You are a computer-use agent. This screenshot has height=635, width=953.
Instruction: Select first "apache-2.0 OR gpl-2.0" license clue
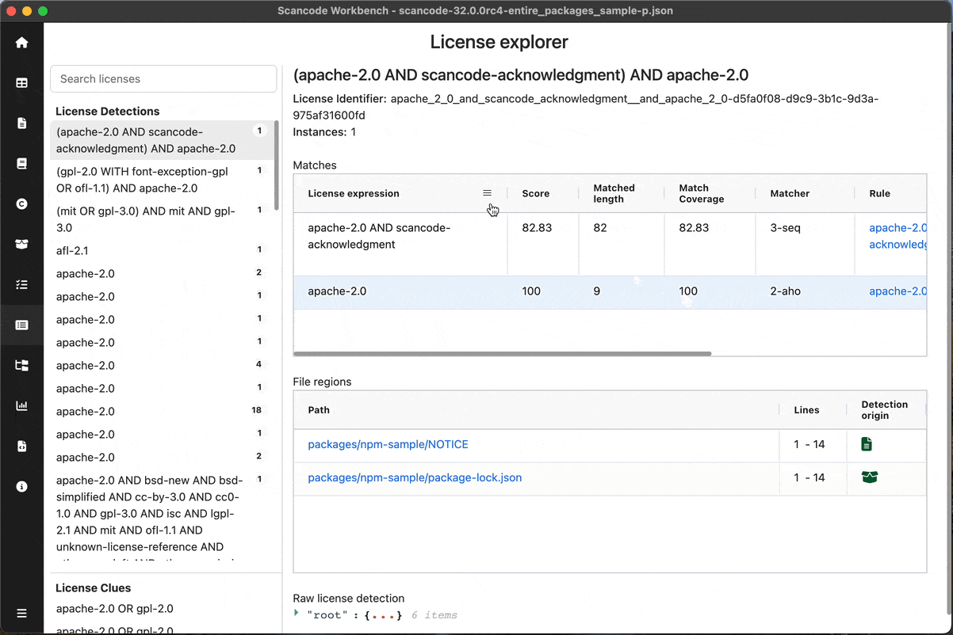click(115, 608)
